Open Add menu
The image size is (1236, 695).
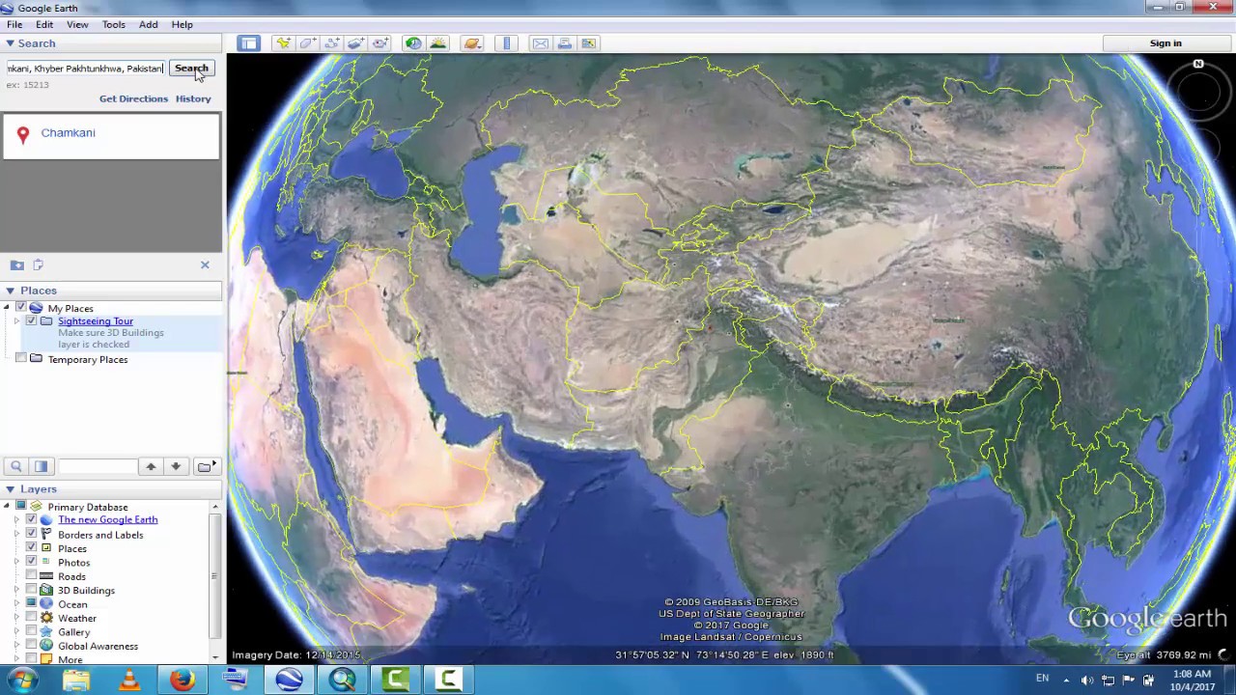(x=148, y=24)
